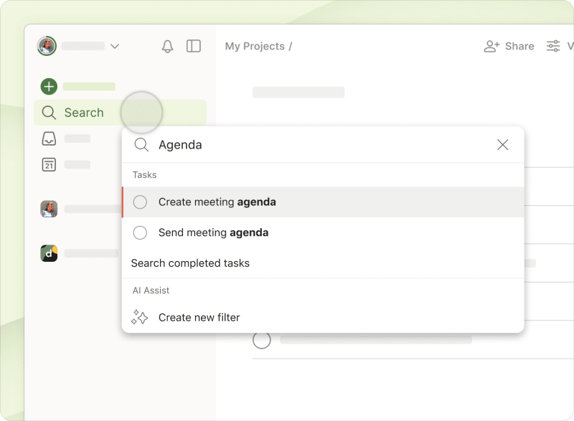Image resolution: width=574 pixels, height=421 pixels.
Task: Dismiss the search dialog with the X
Action: (x=502, y=144)
